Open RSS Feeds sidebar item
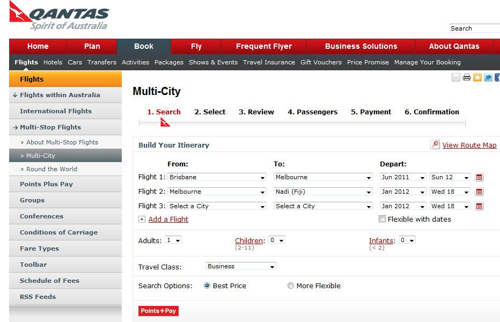Screen dimensions: 500x322 (x=65, y=297)
